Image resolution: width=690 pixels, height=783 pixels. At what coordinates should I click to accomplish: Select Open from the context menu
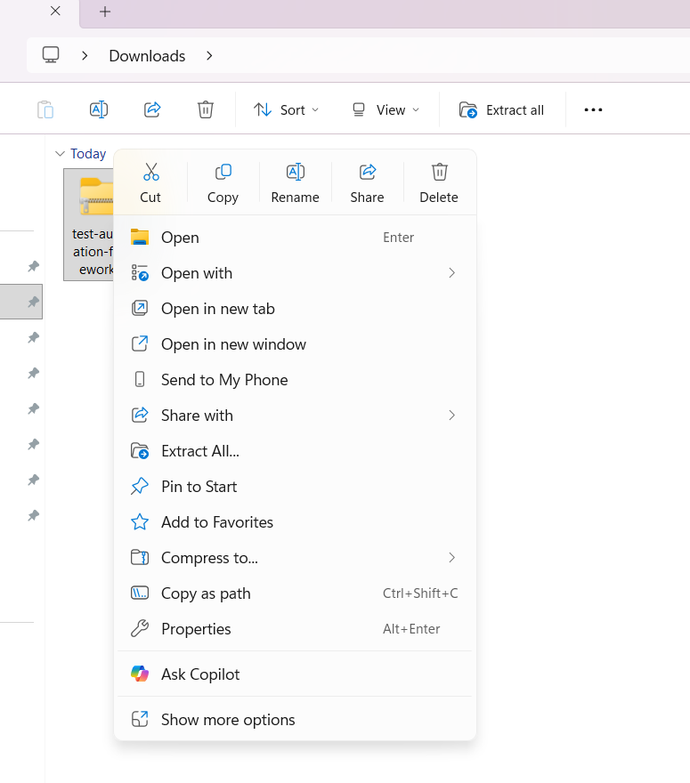[x=295, y=238]
